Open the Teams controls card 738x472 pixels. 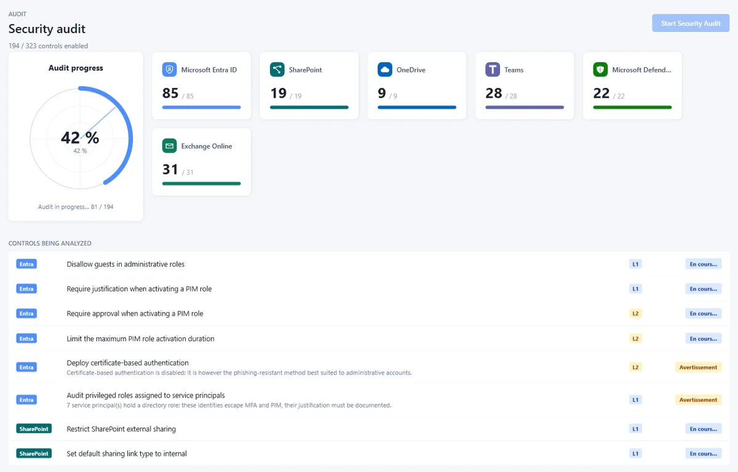[x=525, y=85]
